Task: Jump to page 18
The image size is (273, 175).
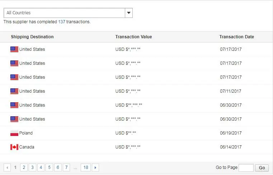Action: (x=85, y=167)
